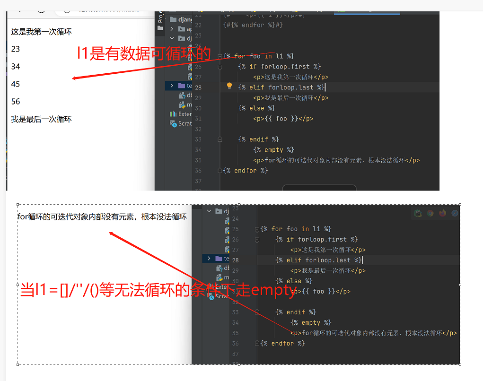Click the folder icon below the Project tab
Viewport: 483px width, 381px height.
click(x=160, y=28)
